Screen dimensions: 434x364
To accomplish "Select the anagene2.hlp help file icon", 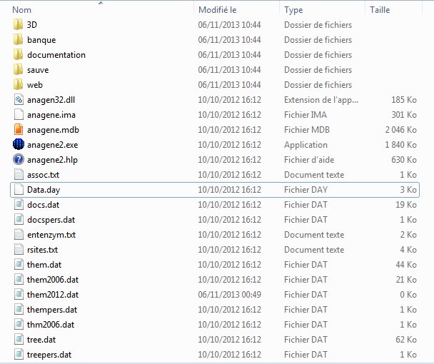I will 19,160.
